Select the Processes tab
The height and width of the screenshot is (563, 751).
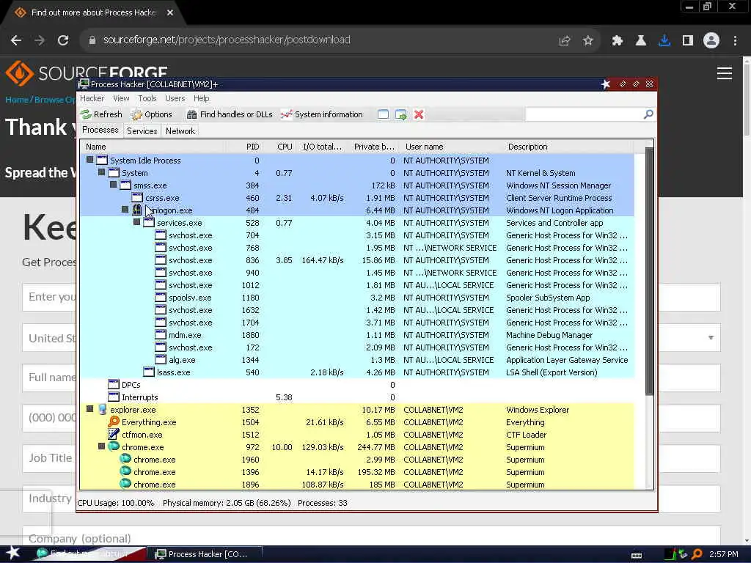(100, 130)
